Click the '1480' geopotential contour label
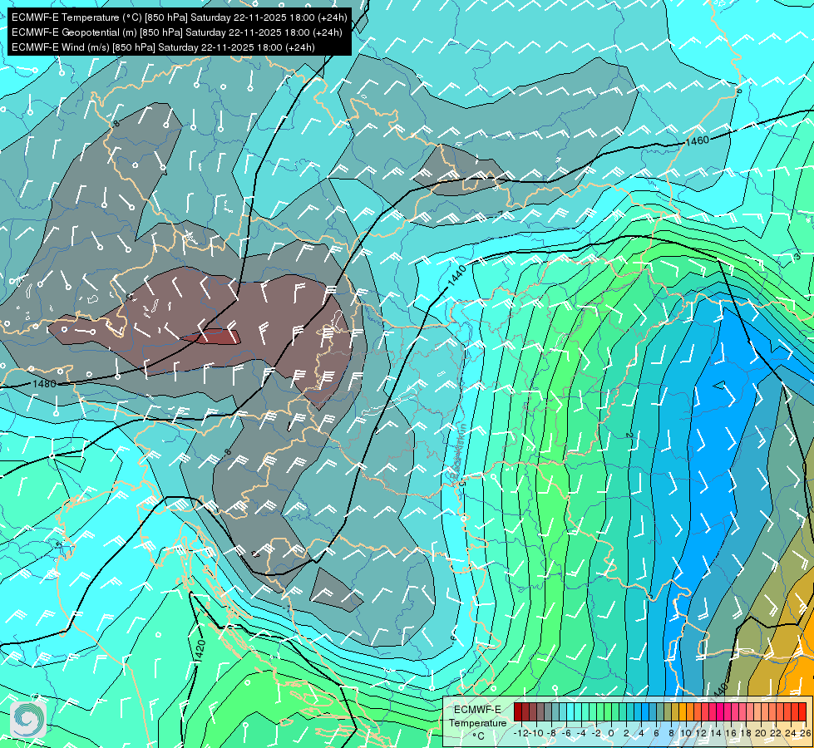The width and height of the screenshot is (814, 748). 44,384
